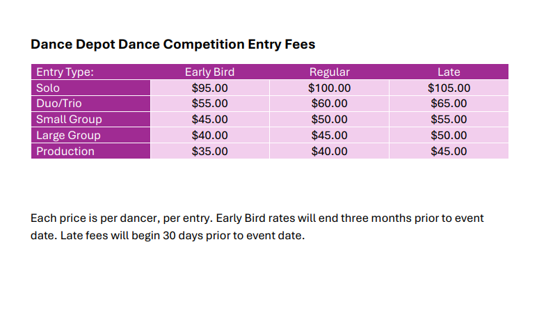Click the Solo Late price $105.00
This screenshot has width=537, height=329.
tap(449, 88)
